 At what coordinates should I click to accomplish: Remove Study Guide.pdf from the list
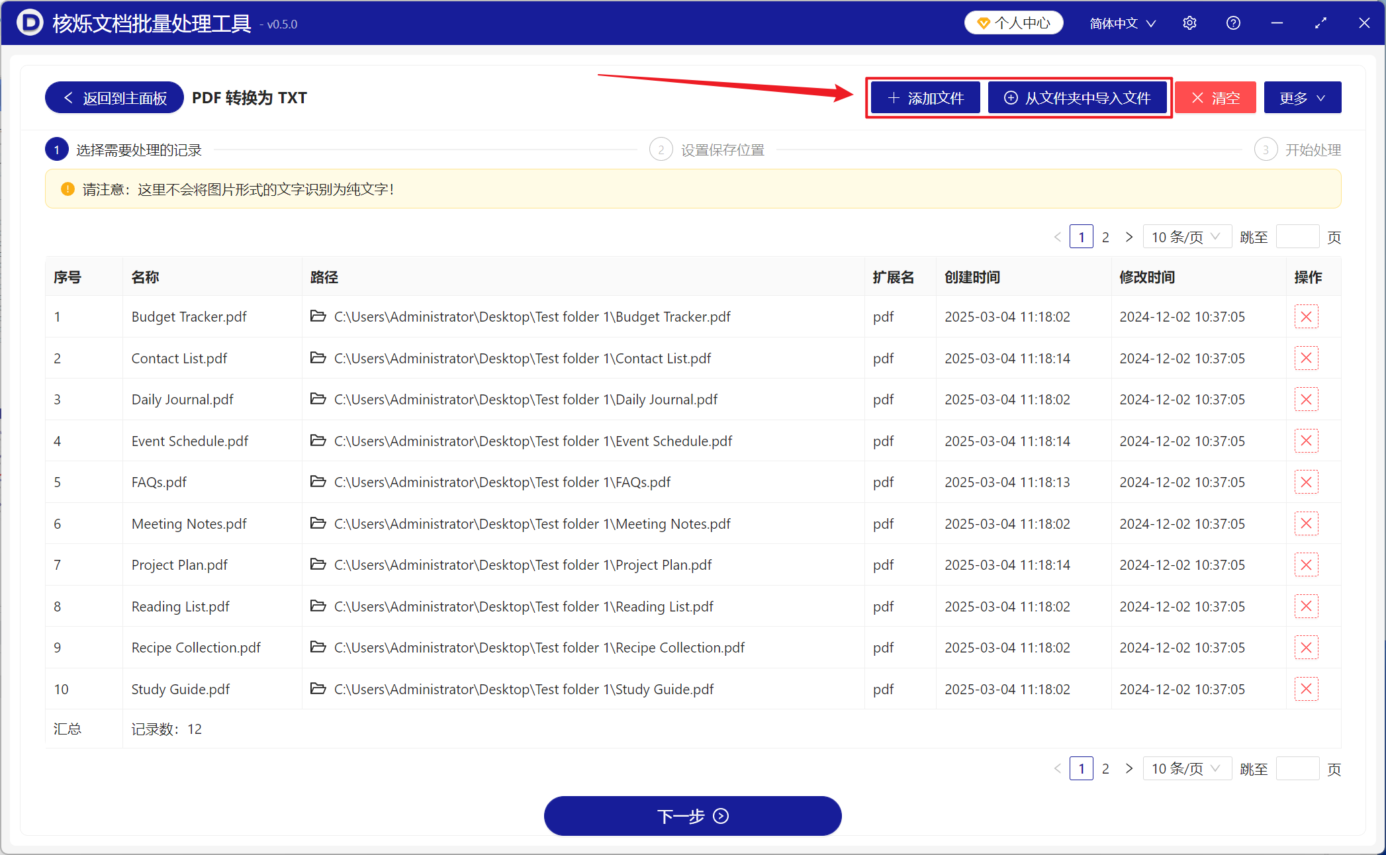[x=1306, y=689]
